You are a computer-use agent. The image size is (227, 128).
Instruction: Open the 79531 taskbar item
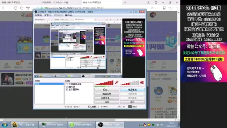pos(24,125)
